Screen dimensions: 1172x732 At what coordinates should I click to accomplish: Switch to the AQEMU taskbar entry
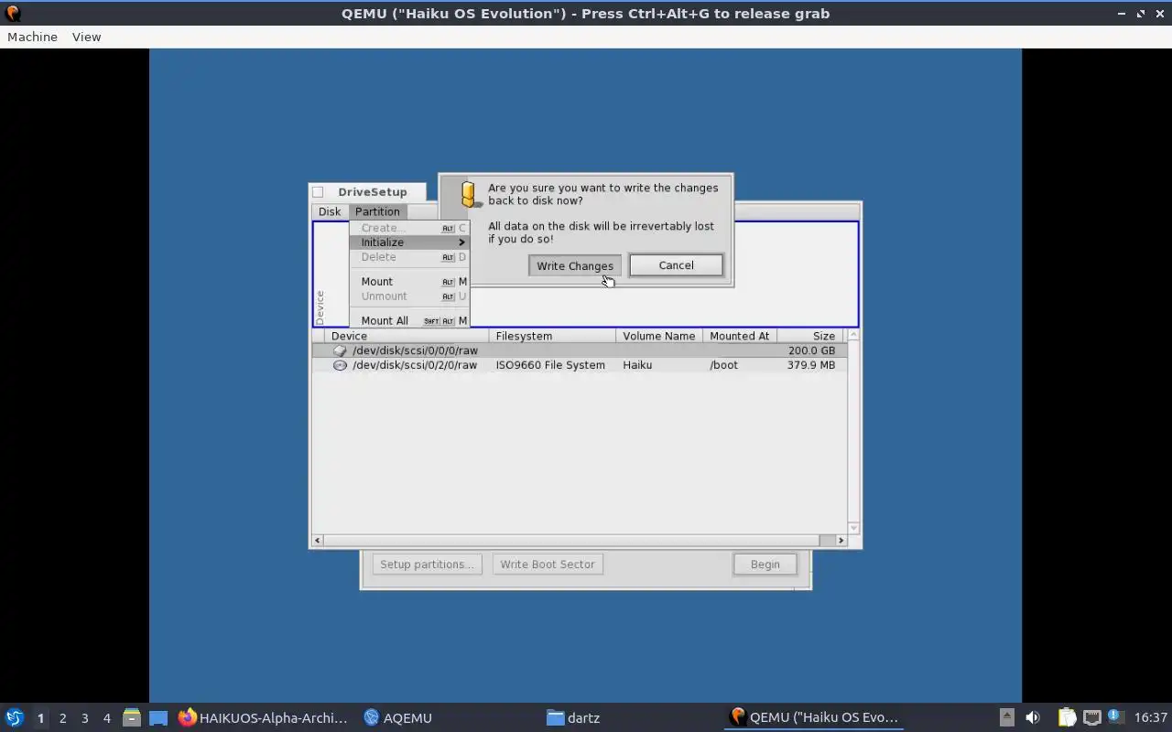click(x=397, y=718)
